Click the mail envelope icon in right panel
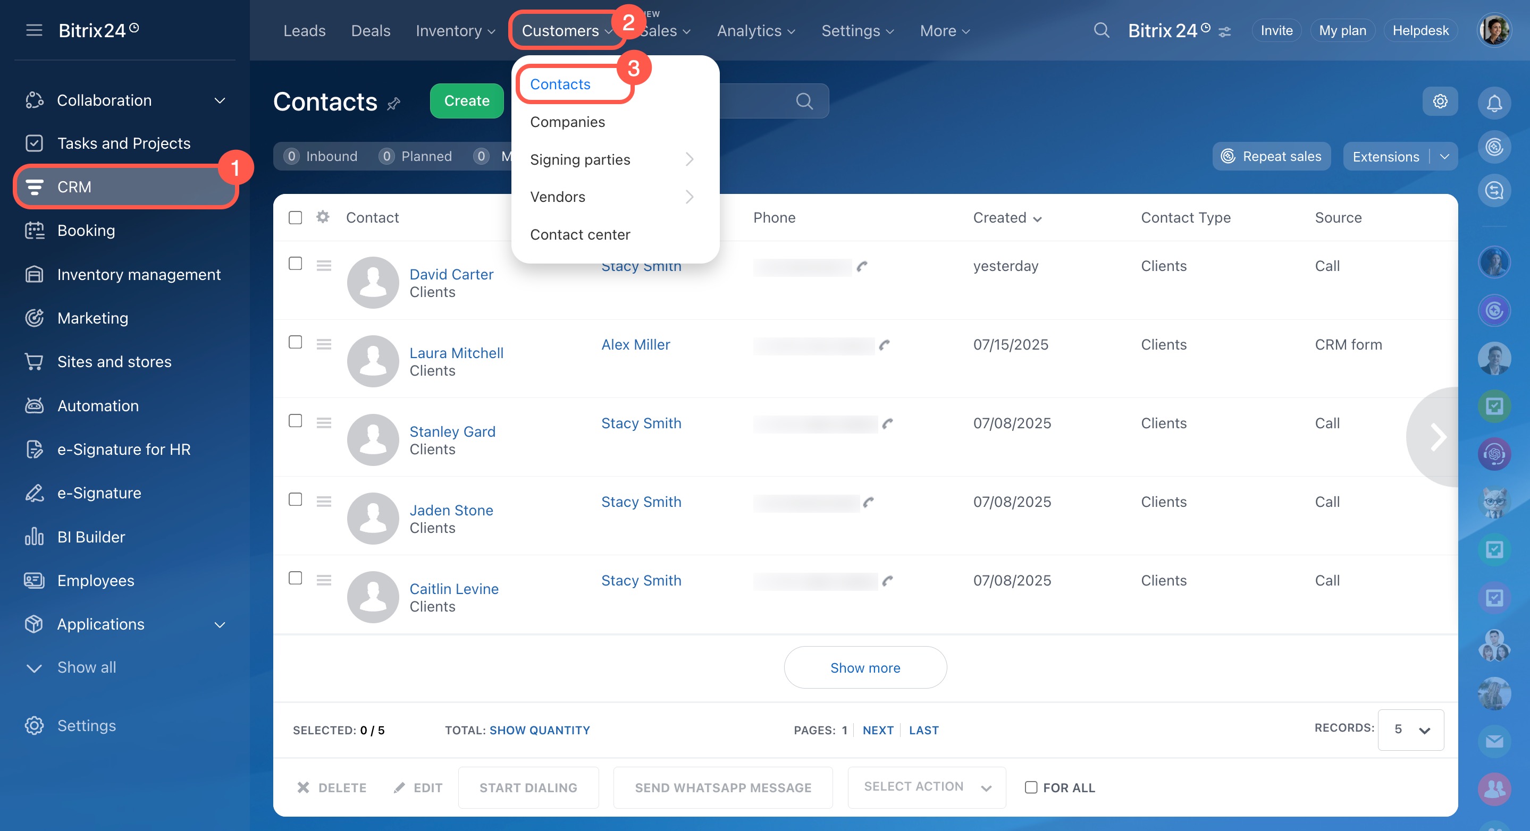 pyautogui.click(x=1494, y=741)
